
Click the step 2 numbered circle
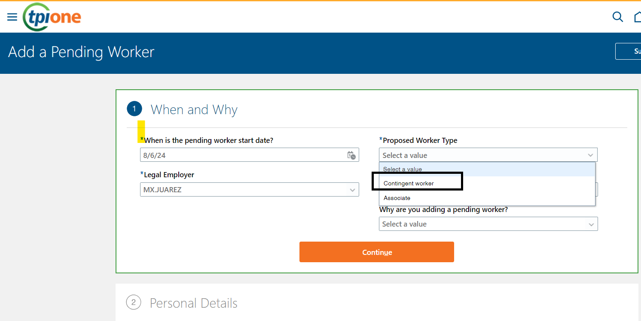[x=134, y=303]
